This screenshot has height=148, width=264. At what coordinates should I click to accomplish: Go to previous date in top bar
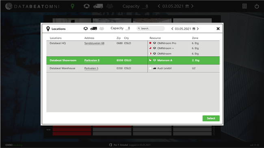(x=159, y=6)
